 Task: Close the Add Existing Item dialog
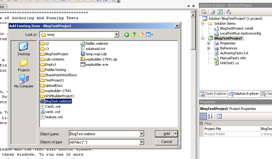177,26
